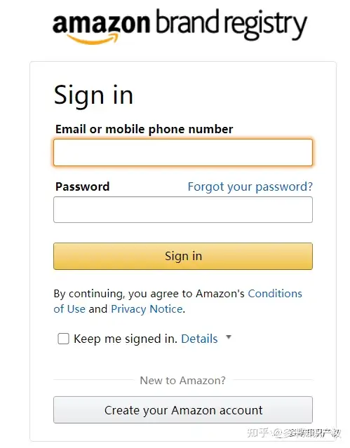Focus the Email or mobile phone number field
This screenshot has width=350, height=448.
pos(183,153)
